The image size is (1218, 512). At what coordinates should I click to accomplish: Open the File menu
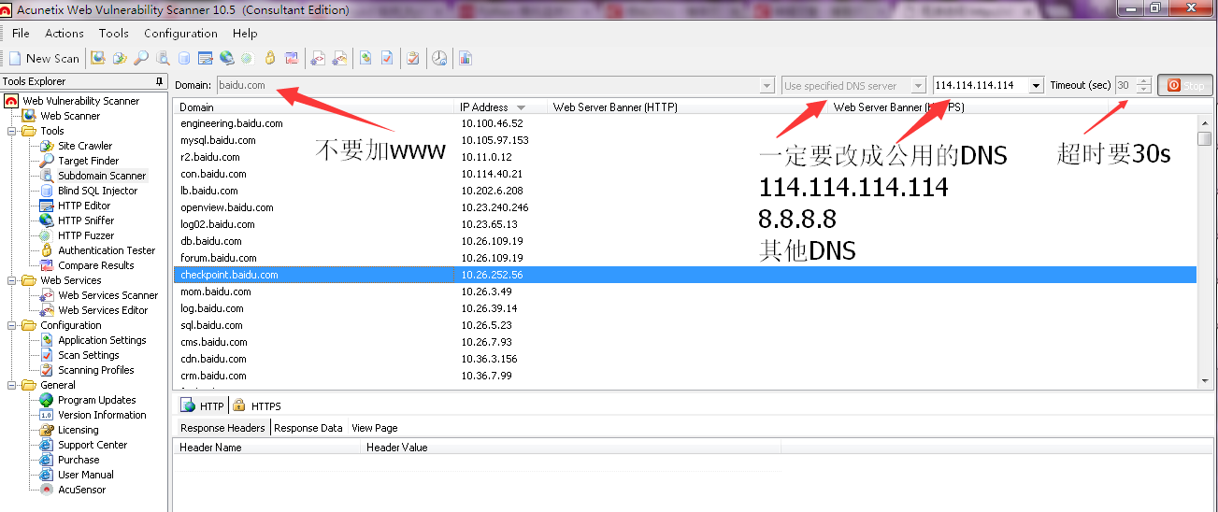21,33
